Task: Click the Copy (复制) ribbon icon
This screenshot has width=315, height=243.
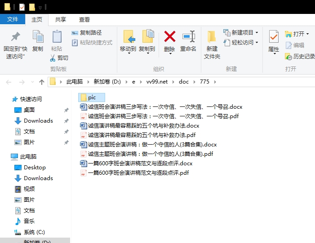Action: 38,36
